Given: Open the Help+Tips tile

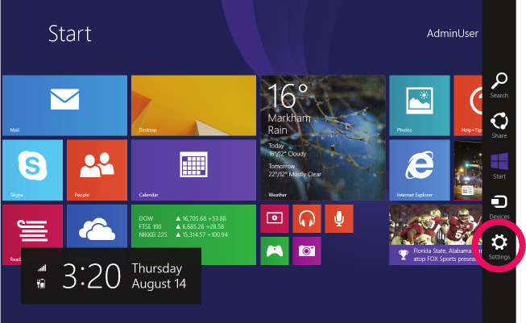Looking at the screenshot, I should (468, 106).
